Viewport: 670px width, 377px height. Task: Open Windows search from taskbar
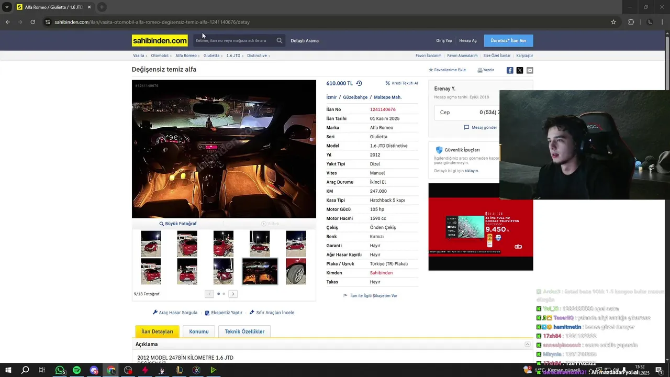(x=25, y=370)
